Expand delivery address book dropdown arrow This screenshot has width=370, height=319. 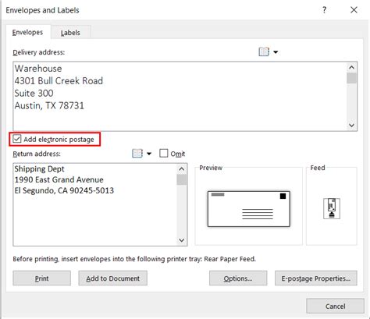tap(276, 52)
